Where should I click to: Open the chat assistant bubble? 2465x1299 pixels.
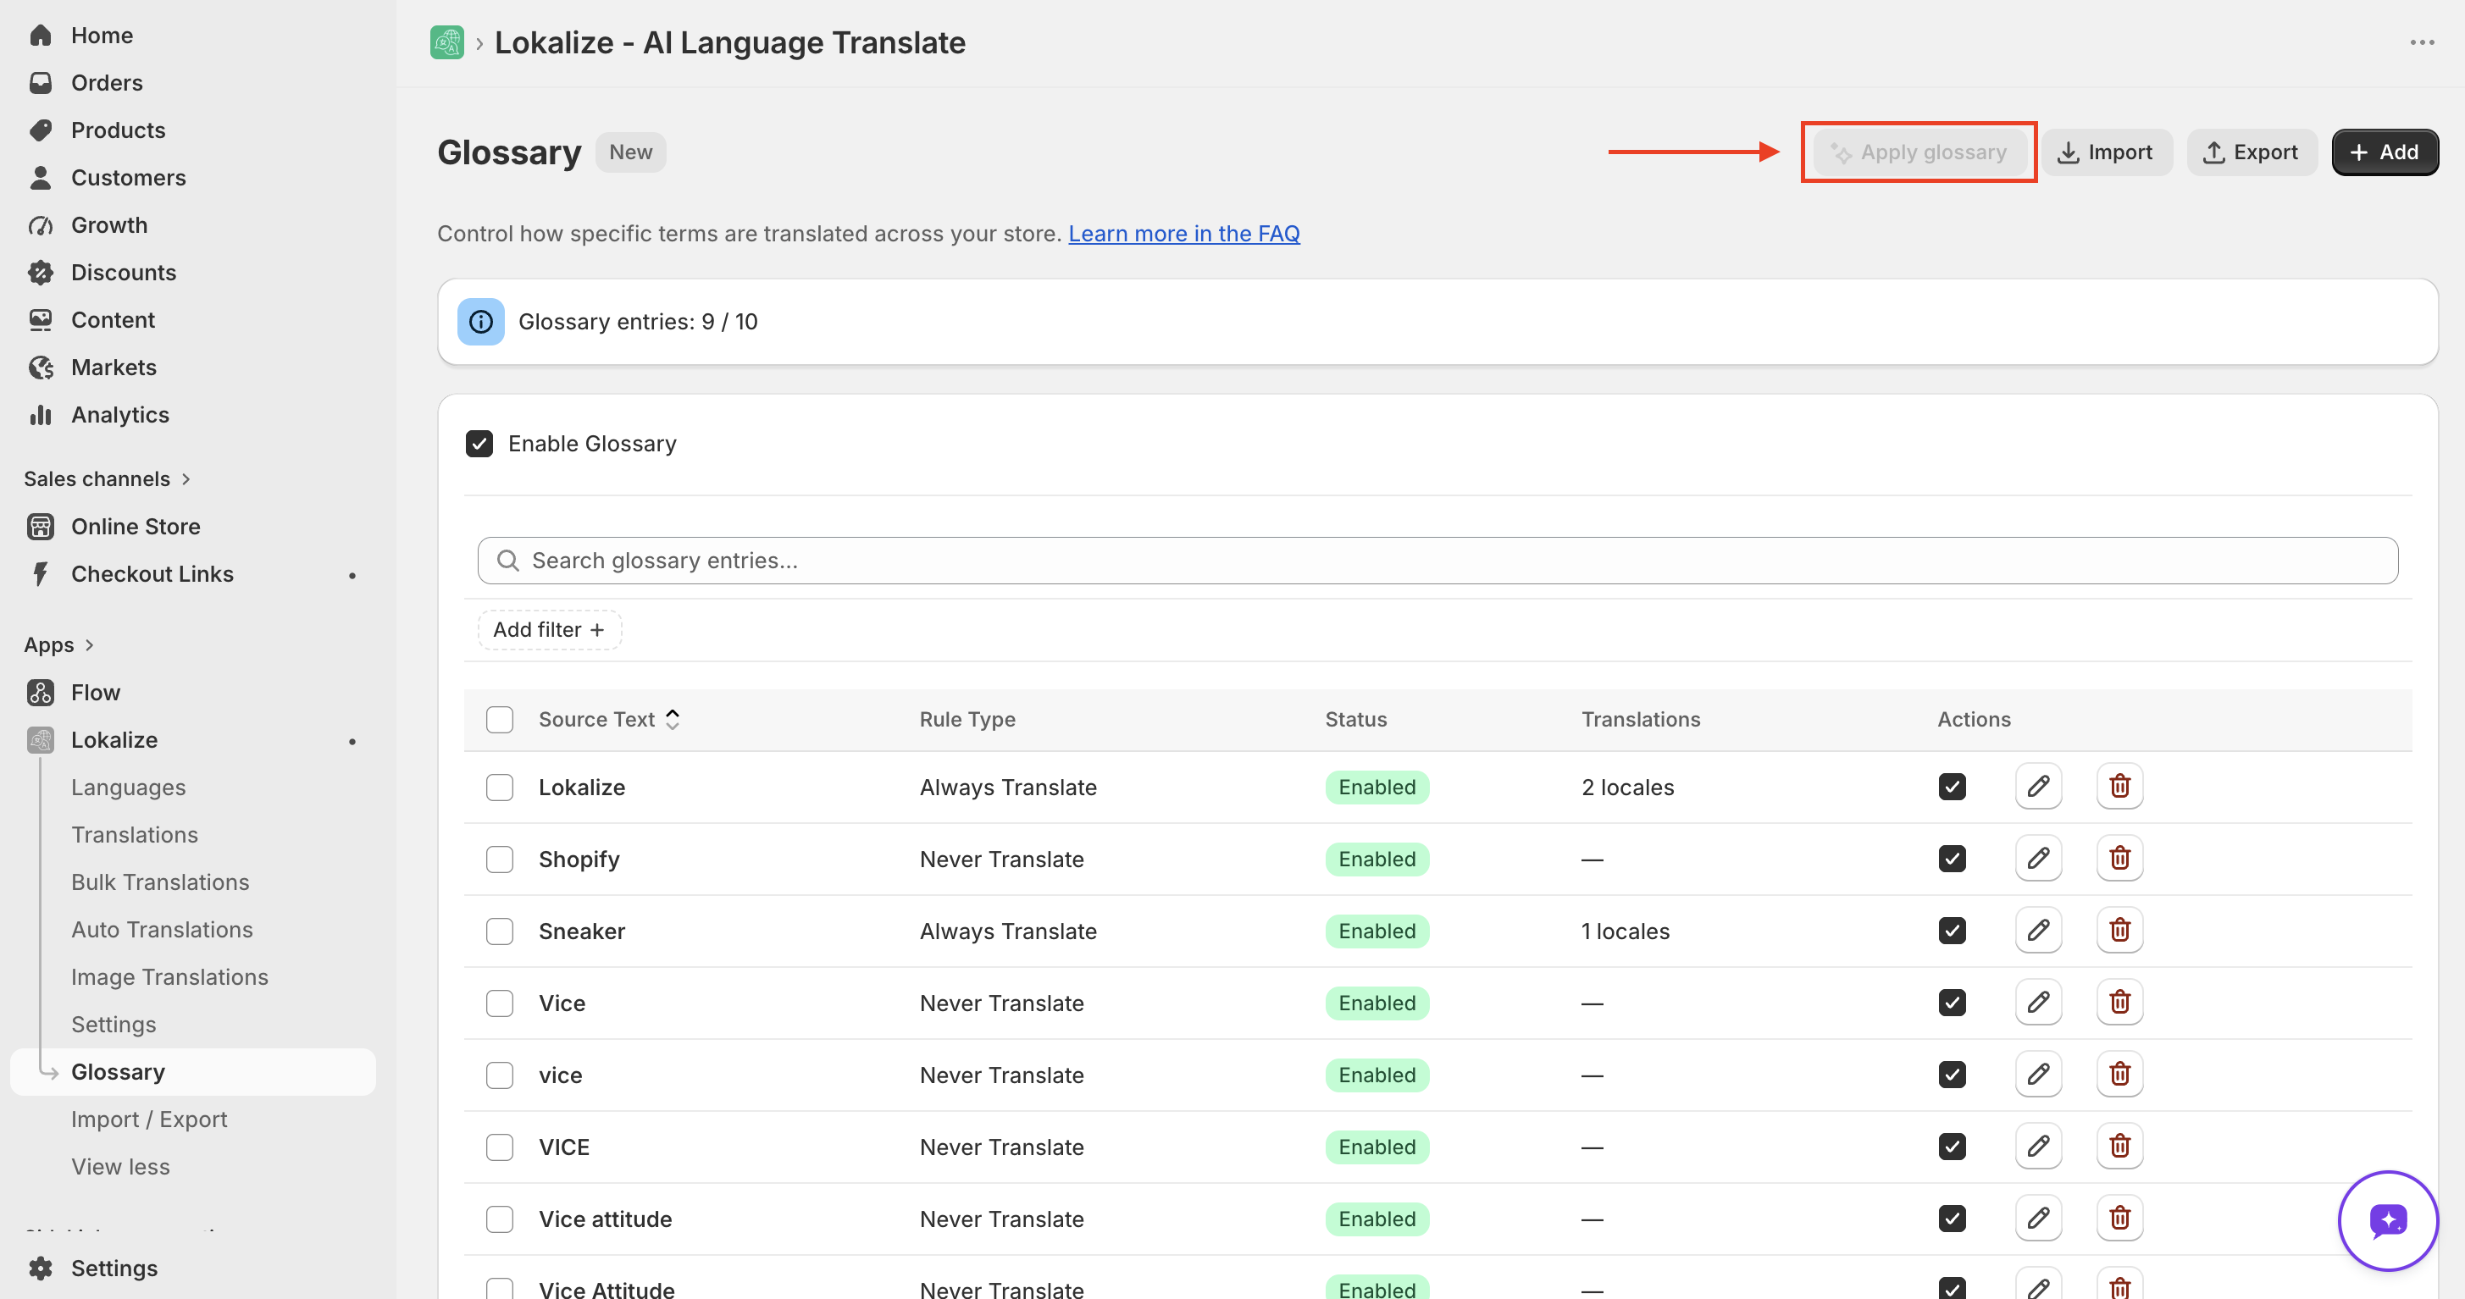(x=2387, y=1220)
